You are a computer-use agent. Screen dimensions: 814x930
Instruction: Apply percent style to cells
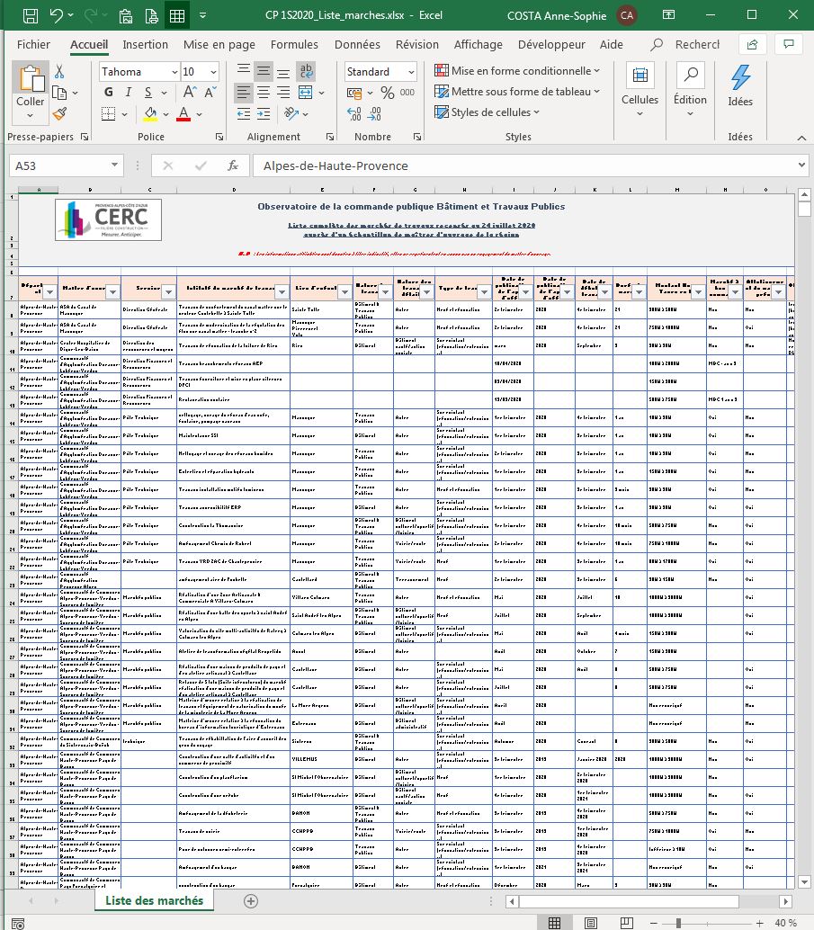tap(388, 93)
